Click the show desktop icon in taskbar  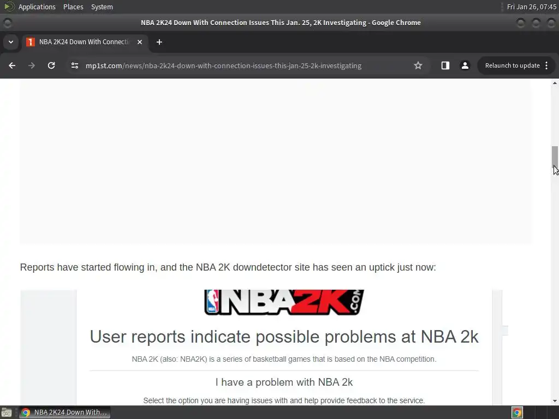7,412
